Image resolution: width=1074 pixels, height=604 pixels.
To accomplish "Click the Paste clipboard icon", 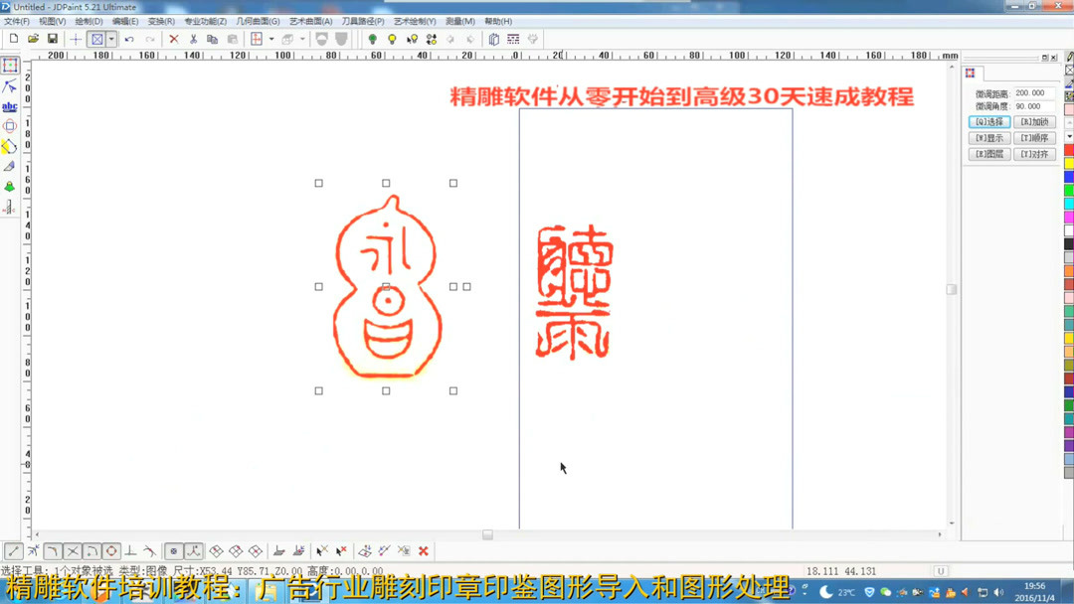I will click(x=231, y=38).
